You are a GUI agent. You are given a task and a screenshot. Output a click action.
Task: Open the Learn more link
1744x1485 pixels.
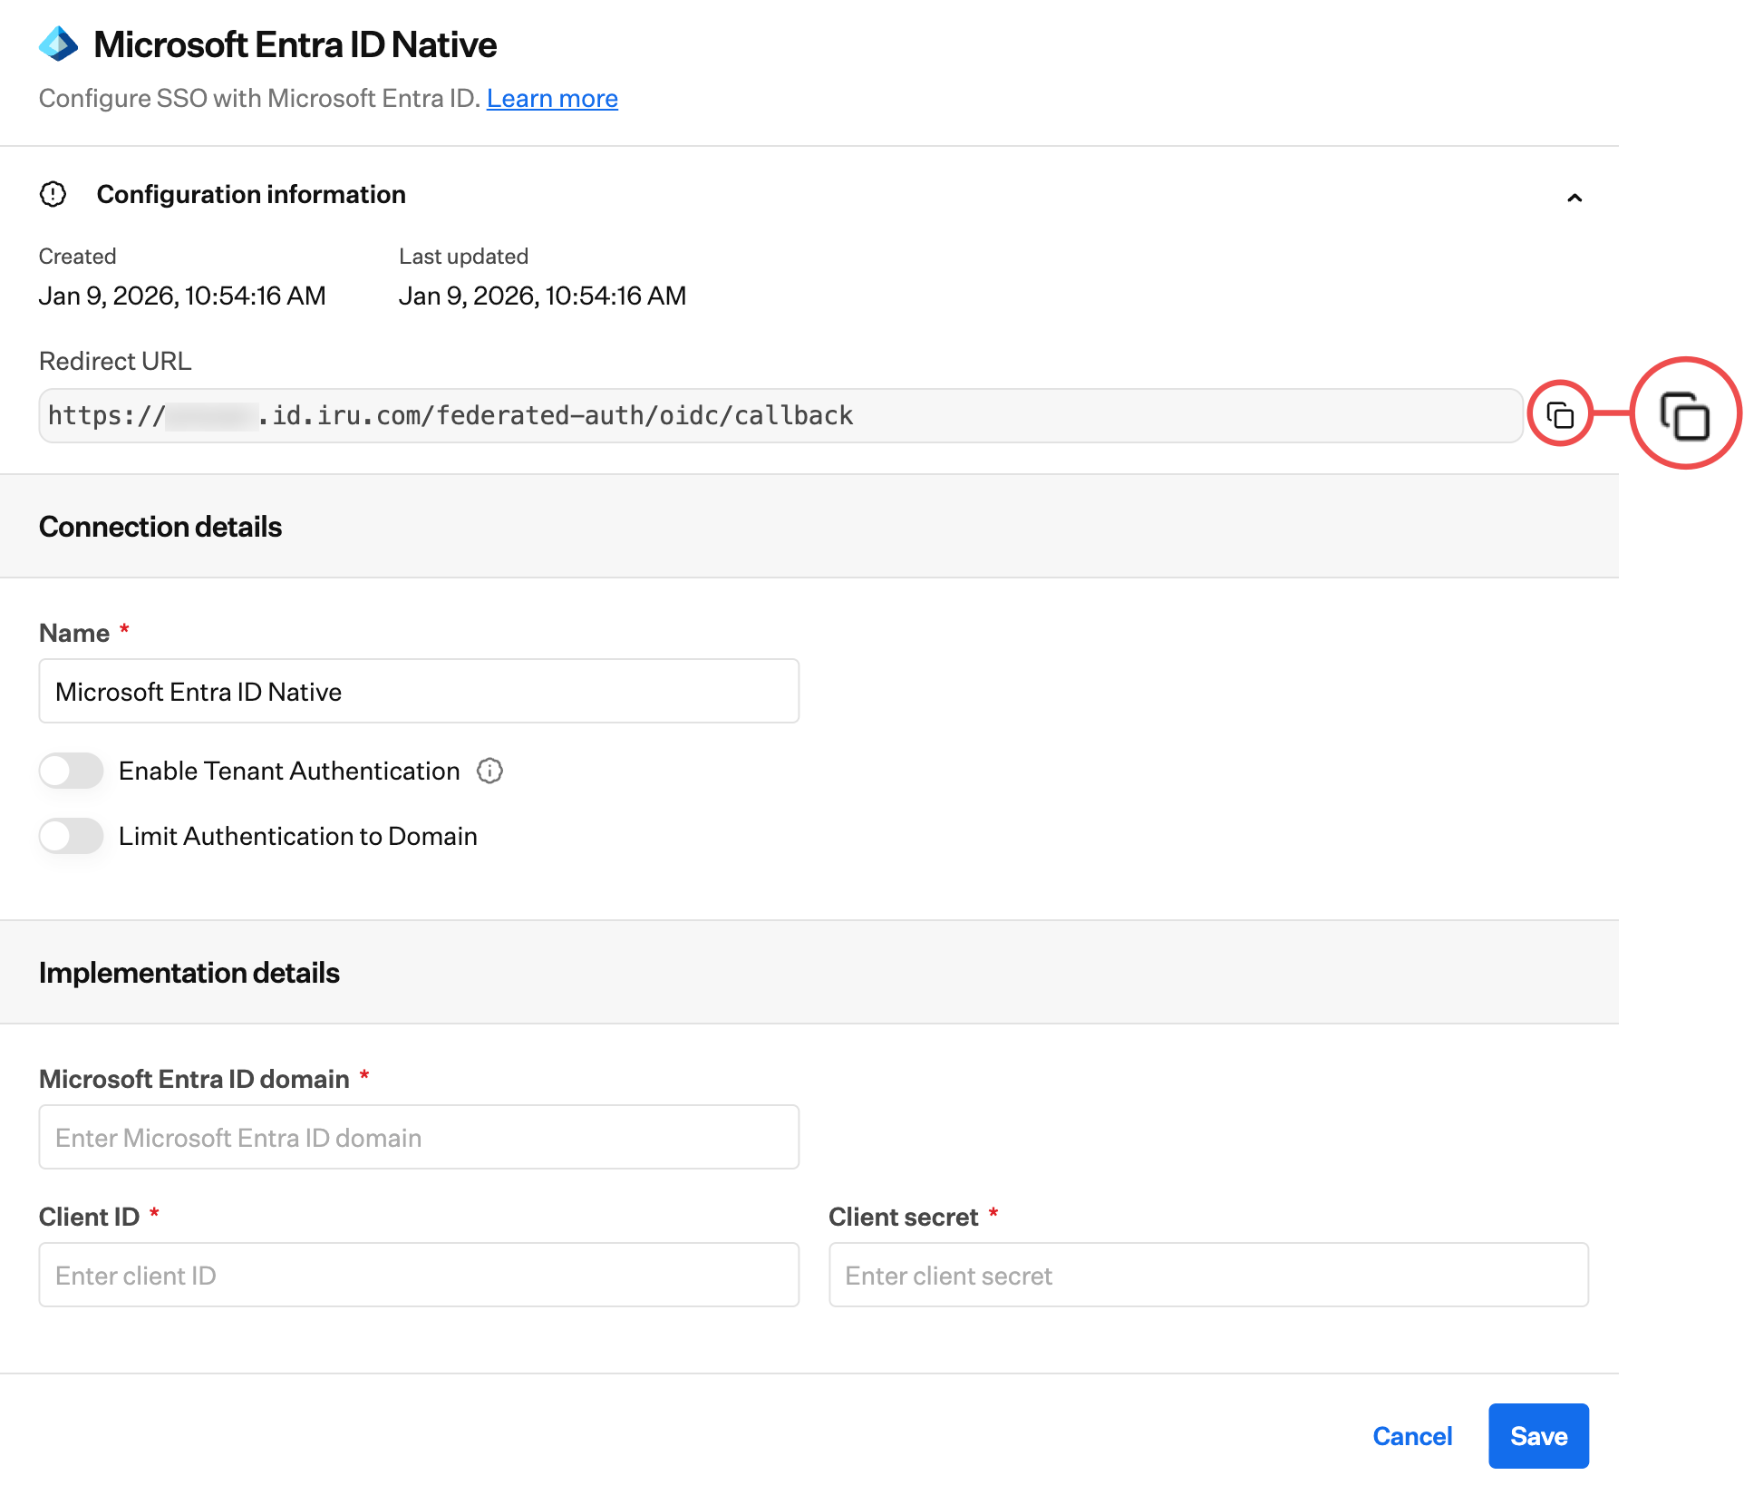(x=552, y=98)
